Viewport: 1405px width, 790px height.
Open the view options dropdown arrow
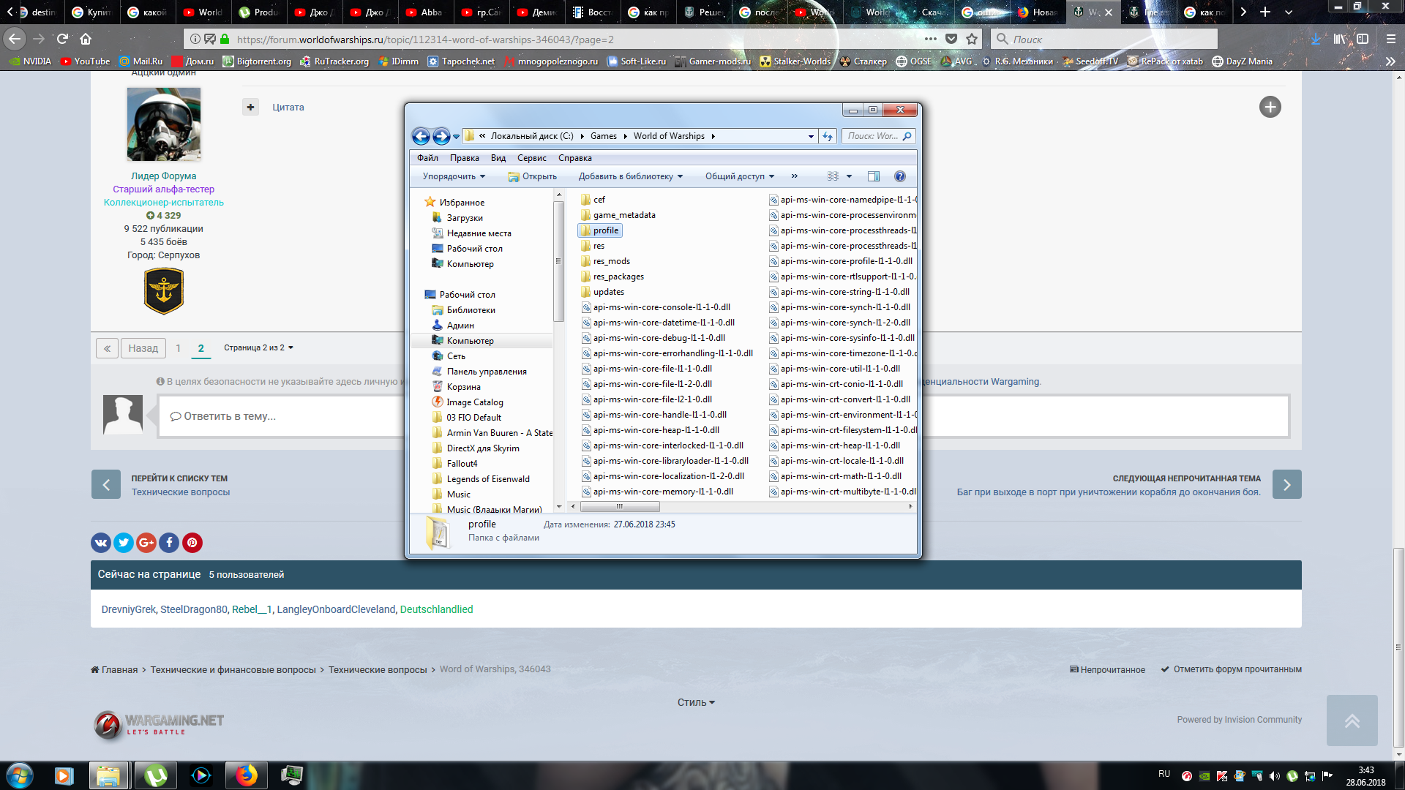[849, 176]
